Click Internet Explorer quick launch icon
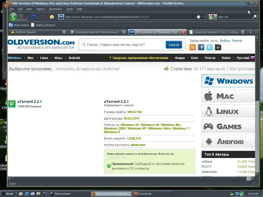The image size is (263, 197). [x=27, y=194]
